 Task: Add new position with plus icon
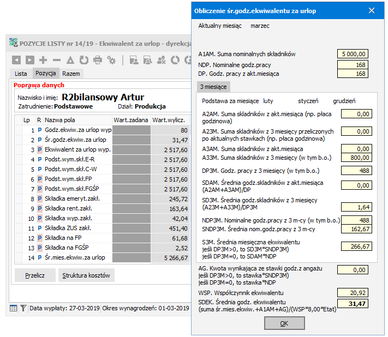point(43,60)
